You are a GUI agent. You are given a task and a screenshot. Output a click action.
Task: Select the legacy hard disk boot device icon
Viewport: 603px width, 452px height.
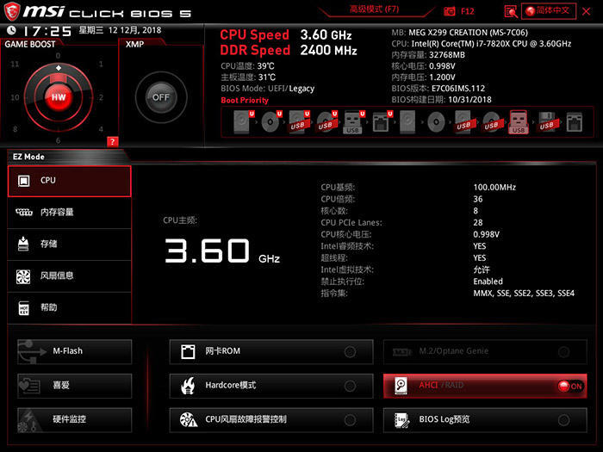coord(407,122)
